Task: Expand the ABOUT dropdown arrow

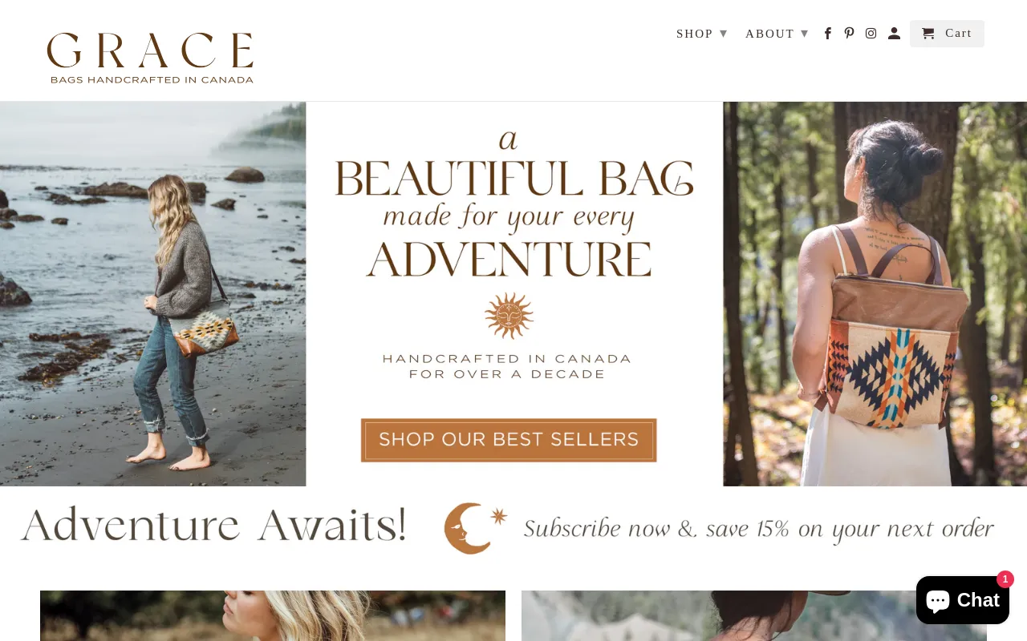Action: click(805, 34)
